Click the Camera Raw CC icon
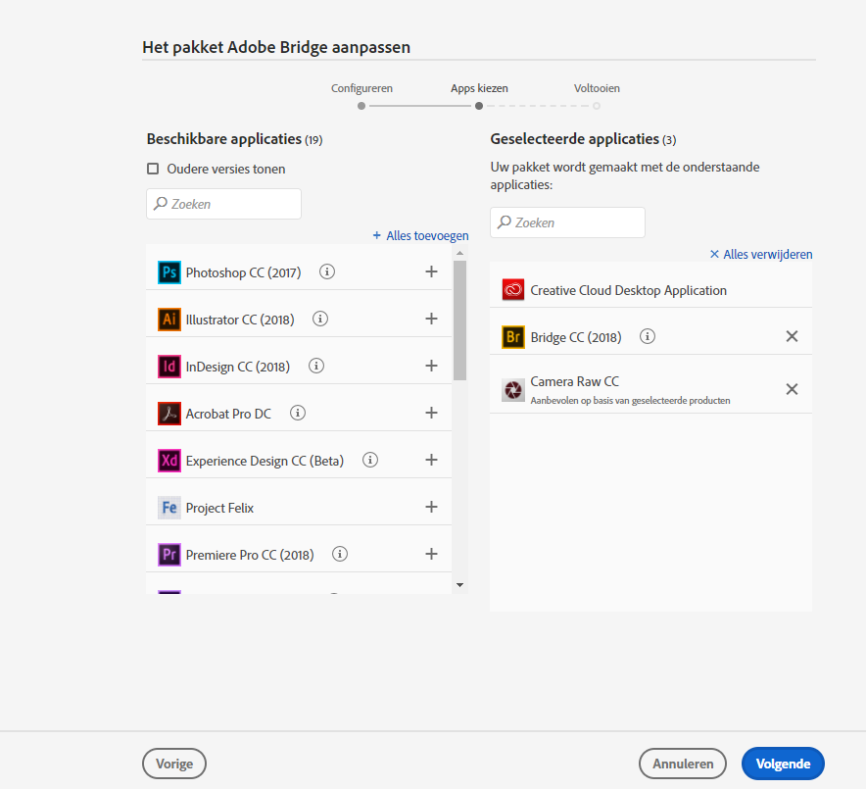The image size is (866, 789). [x=513, y=389]
